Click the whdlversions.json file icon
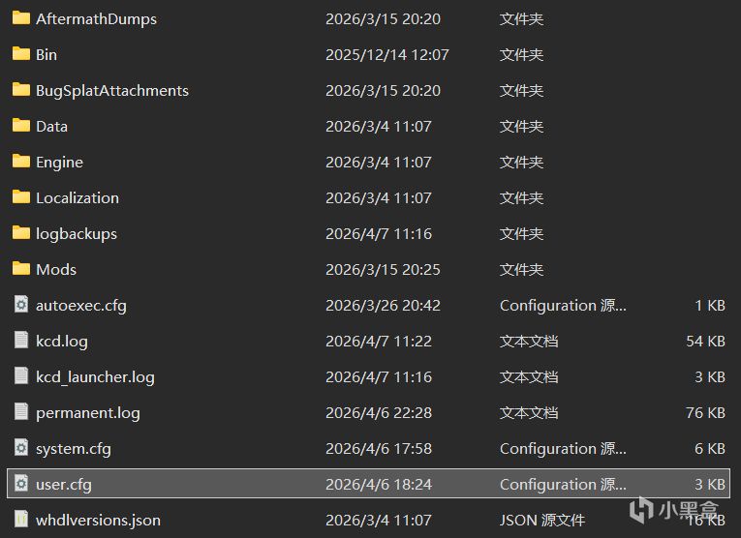The image size is (741, 538). coord(21,520)
